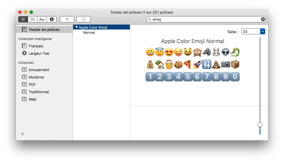This screenshot has width=284, height=163.
Task: Clear the search field text
Action: 263,19
